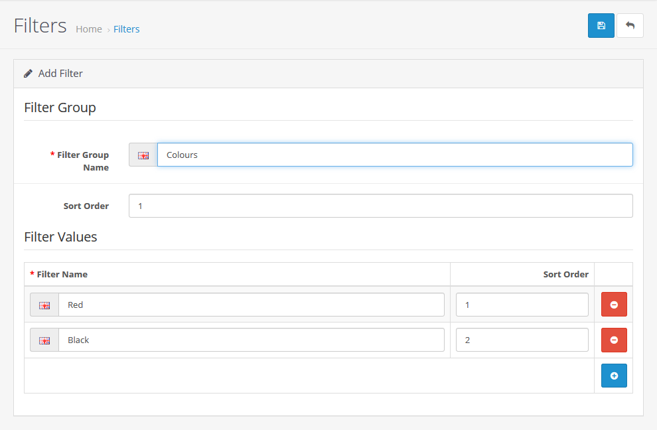The height and width of the screenshot is (430, 657).
Task: Open the Filters breadcrumb link
Action: point(126,29)
